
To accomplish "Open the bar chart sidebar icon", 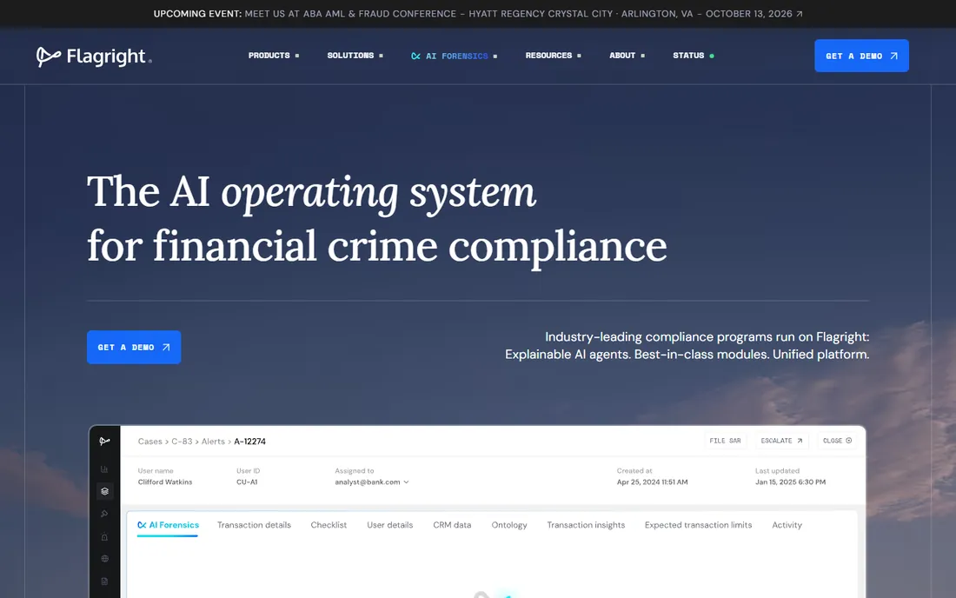I will pos(105,469).
